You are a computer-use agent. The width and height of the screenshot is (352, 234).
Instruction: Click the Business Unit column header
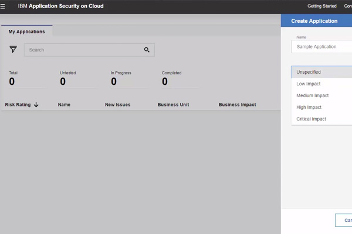click(173, 105)
